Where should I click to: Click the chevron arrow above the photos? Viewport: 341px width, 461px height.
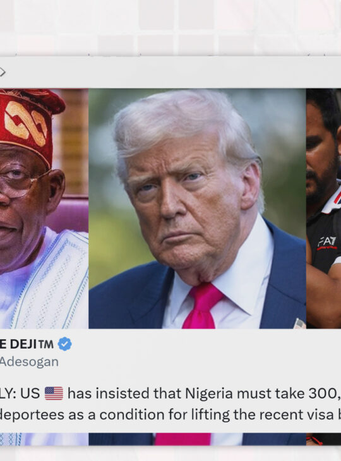click(x=3, y=72)
